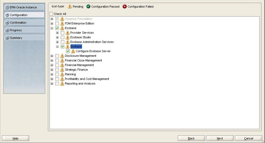The height and width of the screenshot is (143, 265).
Task: Click the pending icon beside Disclosure Management
Action: pyautogui.click(x=62, y=56)
